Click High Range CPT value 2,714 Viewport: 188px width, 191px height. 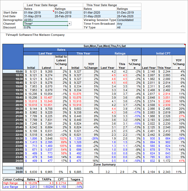tap(61, 183)
